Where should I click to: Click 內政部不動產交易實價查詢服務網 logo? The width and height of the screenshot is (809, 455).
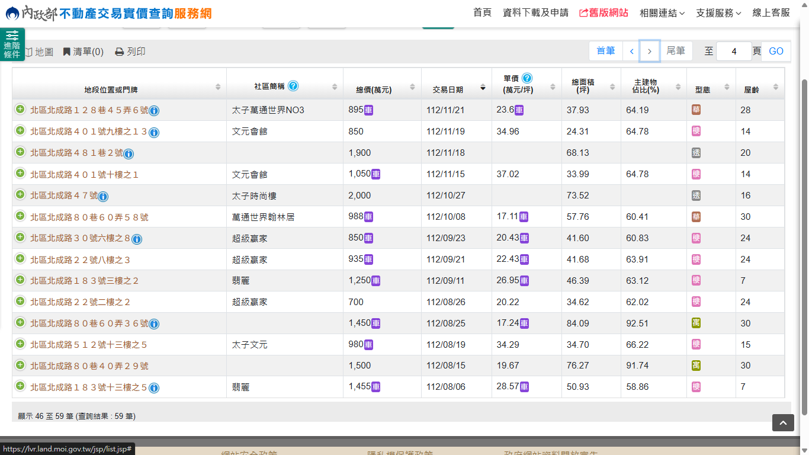point(108,13)
